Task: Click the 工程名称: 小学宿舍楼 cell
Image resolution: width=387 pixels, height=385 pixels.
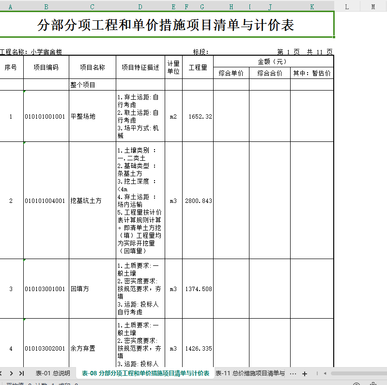Action: click(x=31, y=52)
